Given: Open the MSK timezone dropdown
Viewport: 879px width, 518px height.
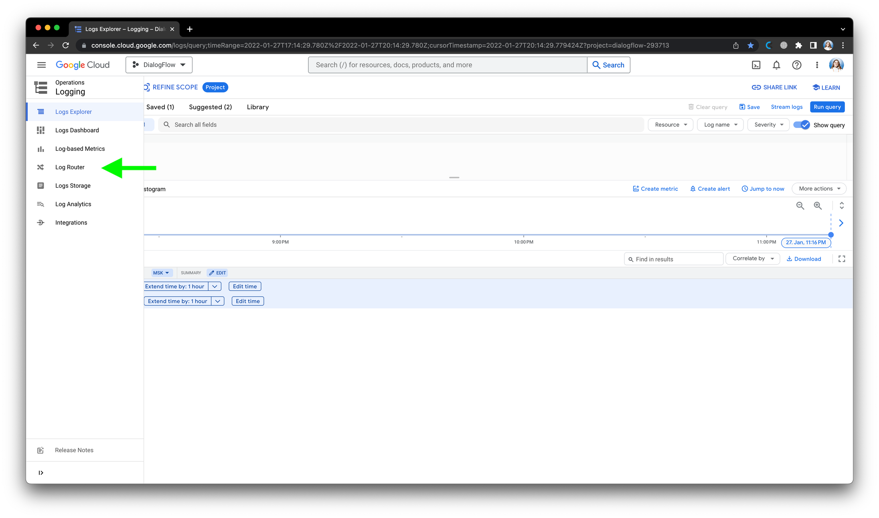Looking at the screenshot, I should tap(161, 273).
